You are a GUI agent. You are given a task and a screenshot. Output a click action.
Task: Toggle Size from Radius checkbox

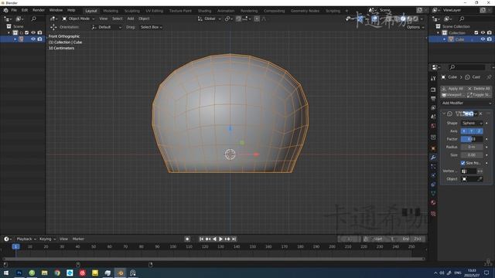(x=463, y=163)
